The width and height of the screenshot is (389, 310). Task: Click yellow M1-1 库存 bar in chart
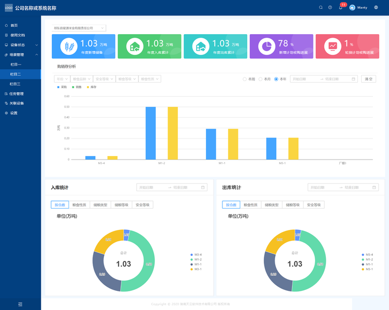point(233,144)
